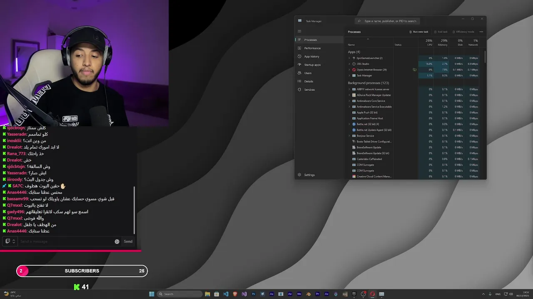
Task: Select the Processes page in sidebar
Action: click(319, 40)
